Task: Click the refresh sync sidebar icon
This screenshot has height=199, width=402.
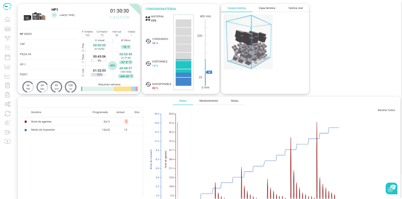Action: (x=7, y=113)
